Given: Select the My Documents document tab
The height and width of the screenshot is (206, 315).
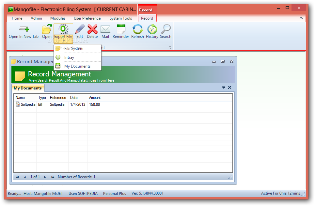Looking at the screenshot, I should [28, 88].
